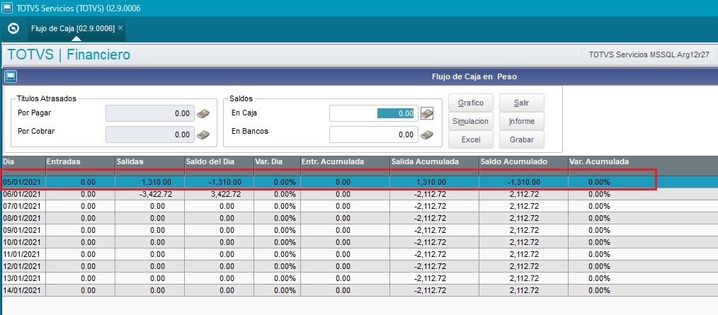Select the 06/01/2021 row date cell
Viewport: 718px width, 315px height.
23,194
